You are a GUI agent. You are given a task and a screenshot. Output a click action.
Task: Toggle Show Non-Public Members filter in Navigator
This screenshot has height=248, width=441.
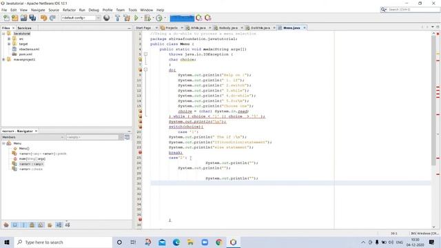32,225
